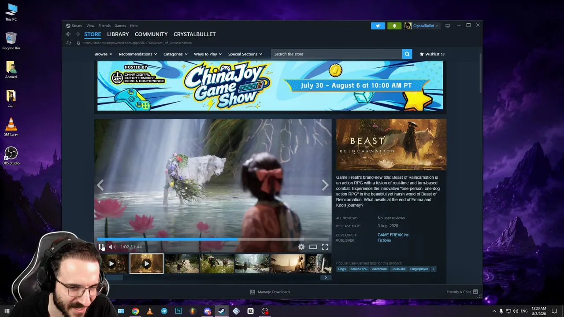Show hidden system tray icons
This screenshot has width=564, height=317.
494,311
